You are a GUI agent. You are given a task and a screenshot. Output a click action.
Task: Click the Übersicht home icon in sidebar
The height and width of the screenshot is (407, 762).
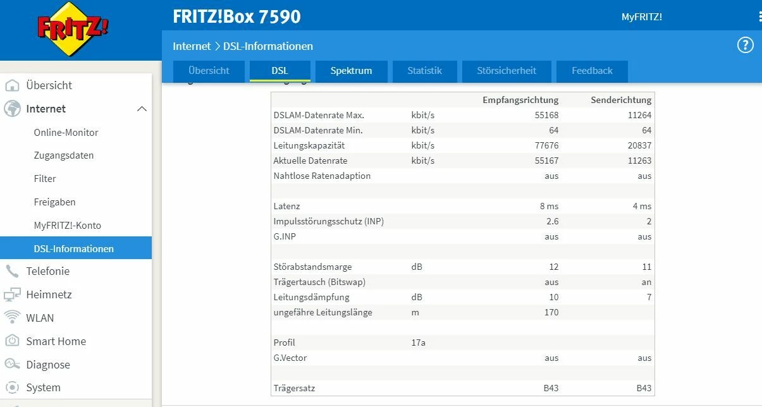[x=12, y=85]
